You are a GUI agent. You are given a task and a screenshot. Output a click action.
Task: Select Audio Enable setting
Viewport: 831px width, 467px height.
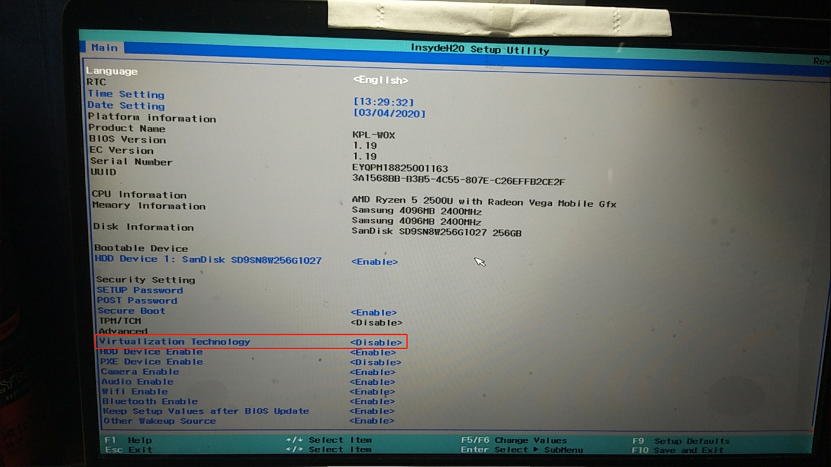(138, 382)
